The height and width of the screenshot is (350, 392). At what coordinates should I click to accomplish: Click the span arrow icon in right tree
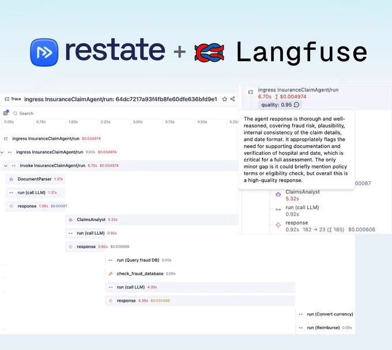pos(278,210)
